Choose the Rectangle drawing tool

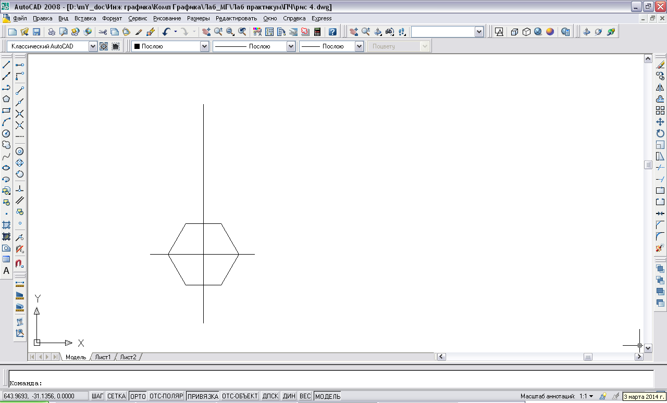[6, 110]
